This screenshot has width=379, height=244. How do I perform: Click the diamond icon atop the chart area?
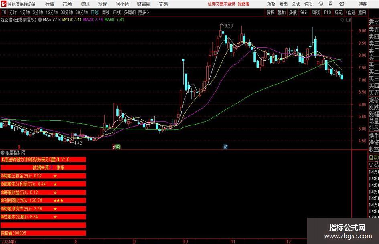342,20
